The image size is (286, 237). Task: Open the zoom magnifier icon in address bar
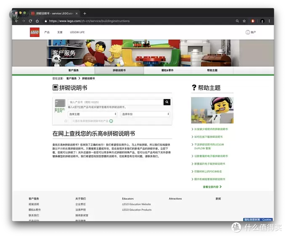tap(237, 21)
